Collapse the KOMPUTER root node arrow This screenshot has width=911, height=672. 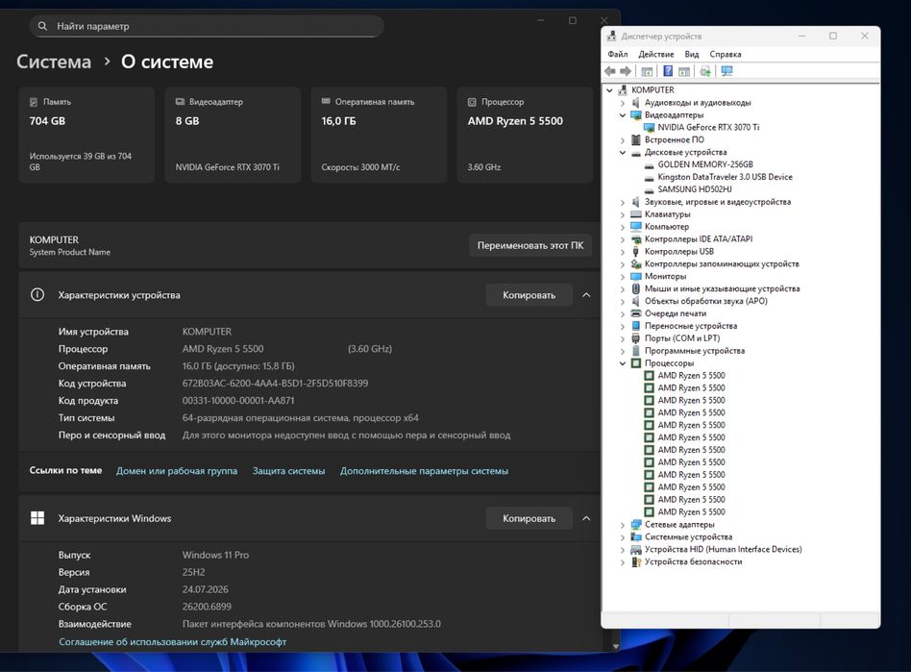tap(609, 90)
